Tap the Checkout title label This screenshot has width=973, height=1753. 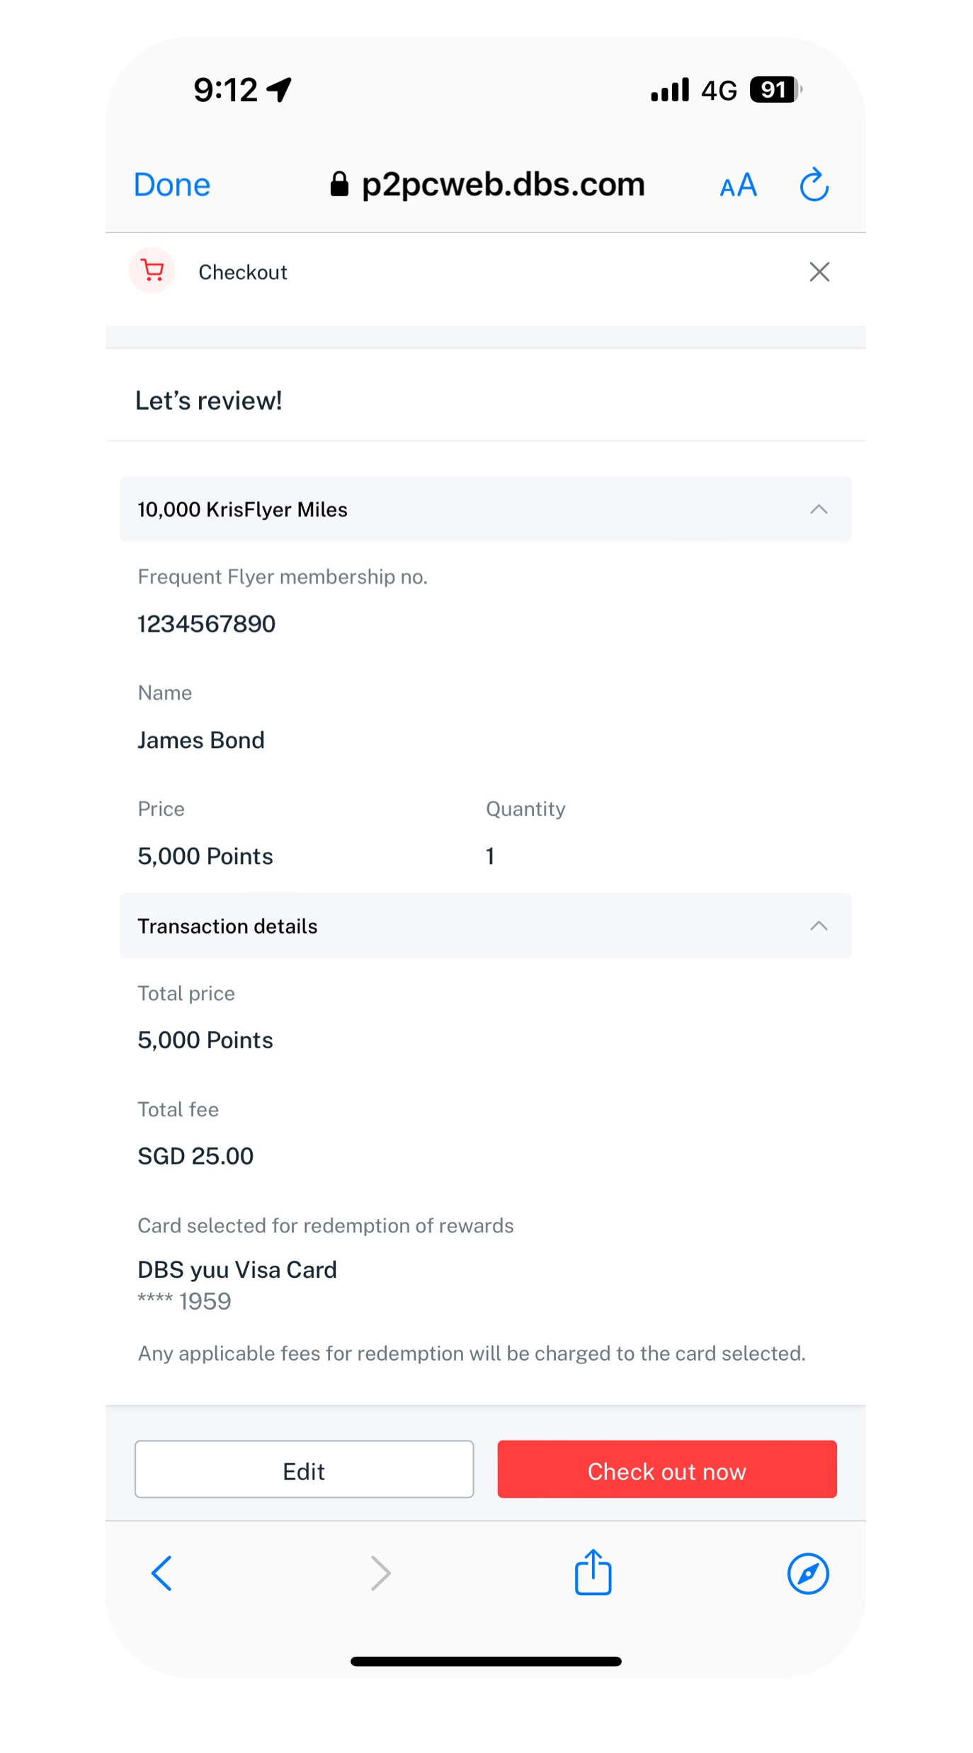243,272
